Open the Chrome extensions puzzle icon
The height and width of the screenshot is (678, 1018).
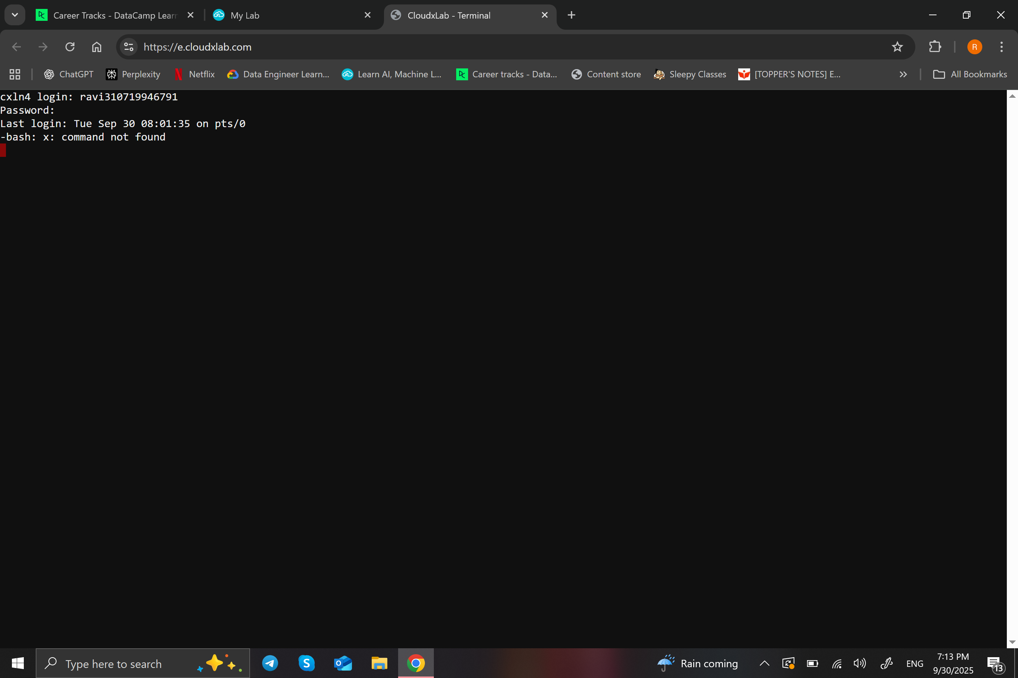pos(934,47)
